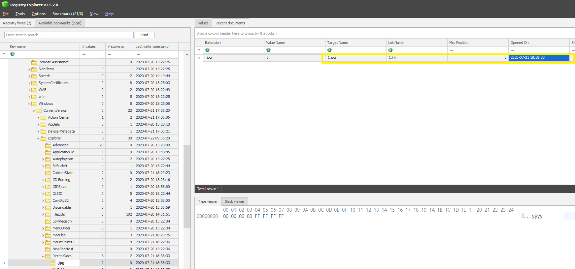
Task: Switch to the Available bookmarks tab
Action: point(60,23)
